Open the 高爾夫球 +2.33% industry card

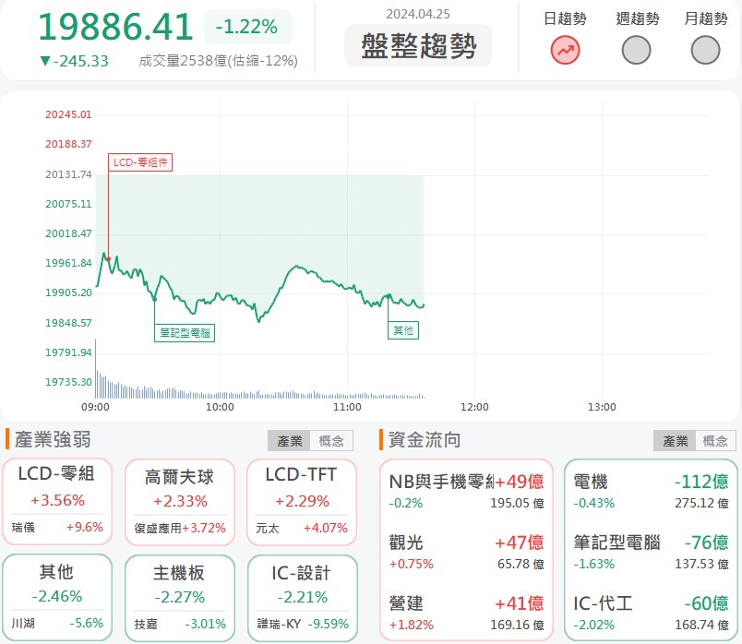pos(180,502)
